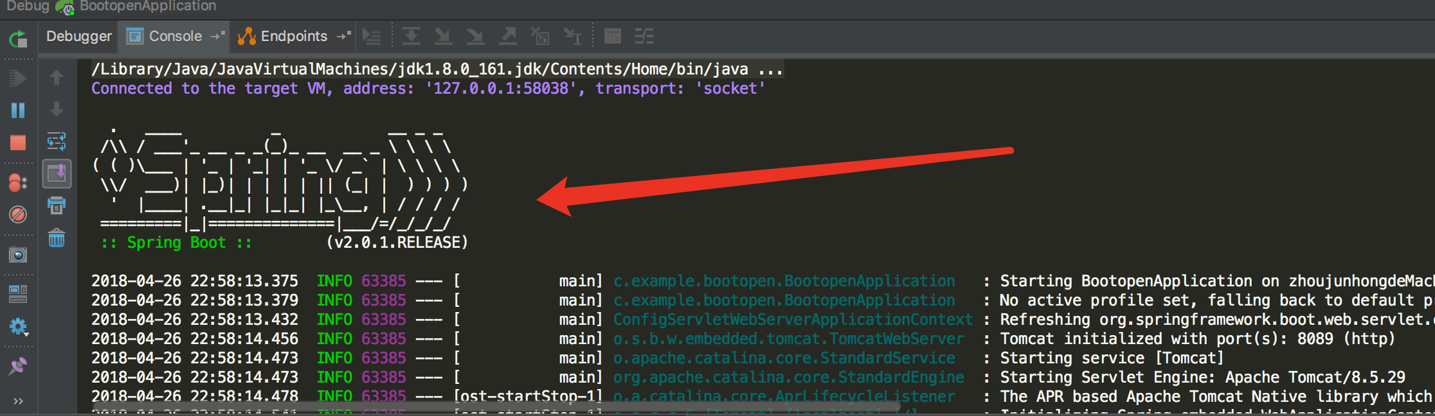Click Show Execution Point toolbar icon
Screen dimensions: 1435x416
[x=372, y=37]
